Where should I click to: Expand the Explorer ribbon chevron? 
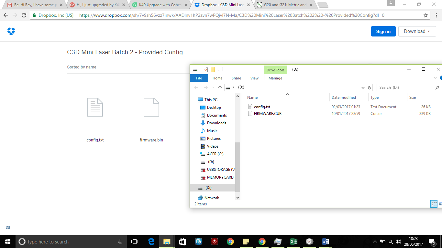click(x=435, y=78)
